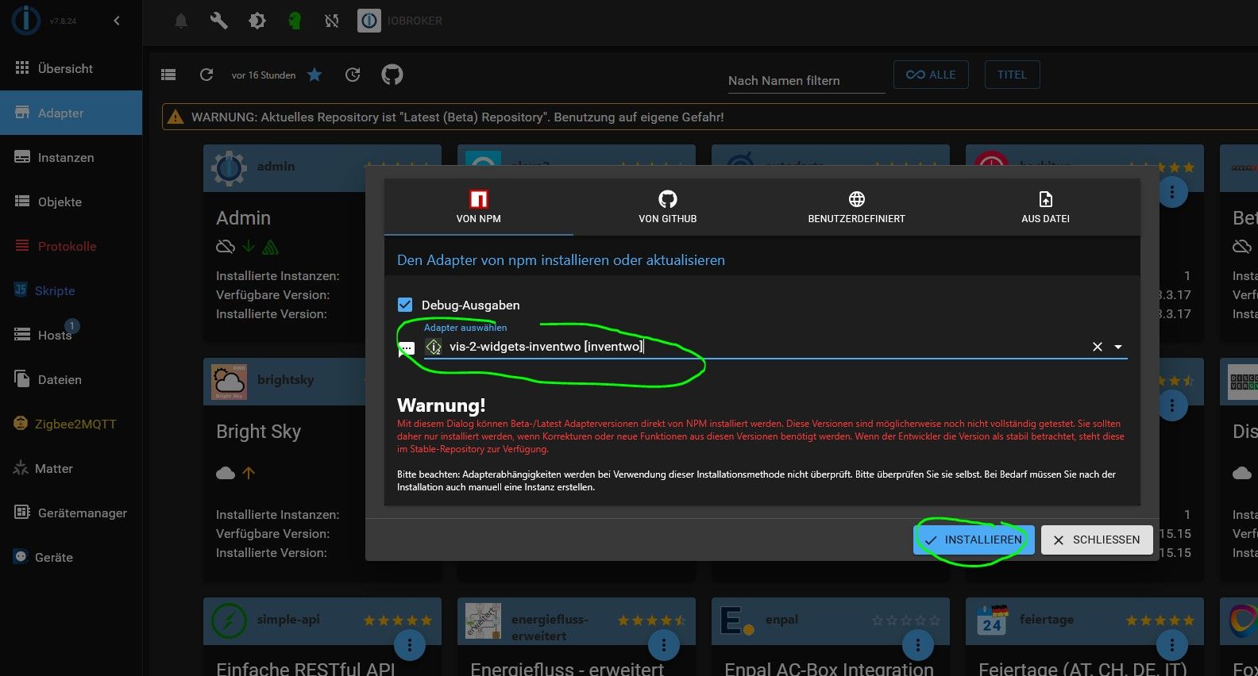Toggle the theme brightness icon
Screen dimensions: 1258x676
coord(257,21)
